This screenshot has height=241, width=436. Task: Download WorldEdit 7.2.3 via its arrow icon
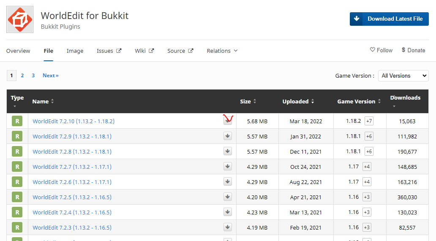(x=228, y=227)
